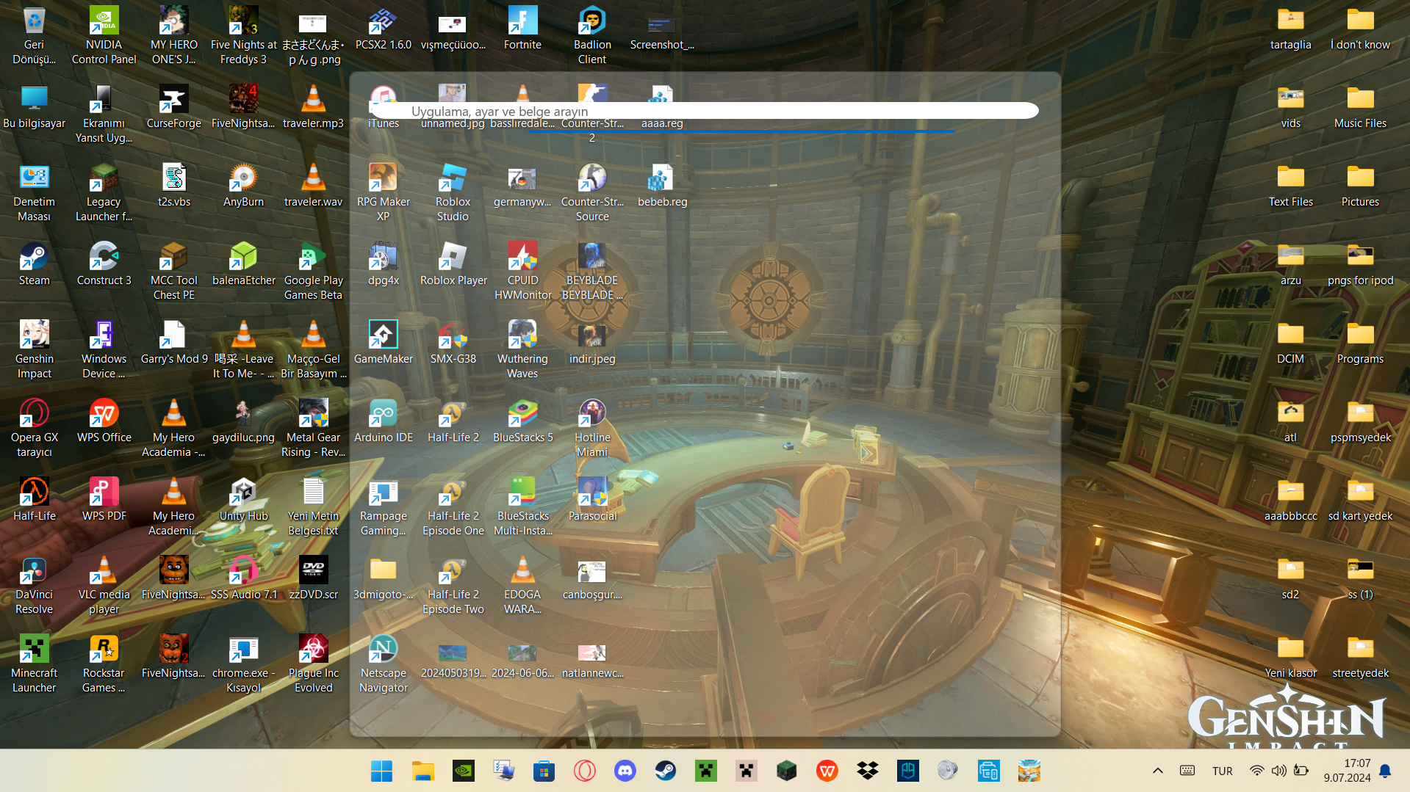
Task: Open the Windows Start menu
Action: tap(381, 771)
